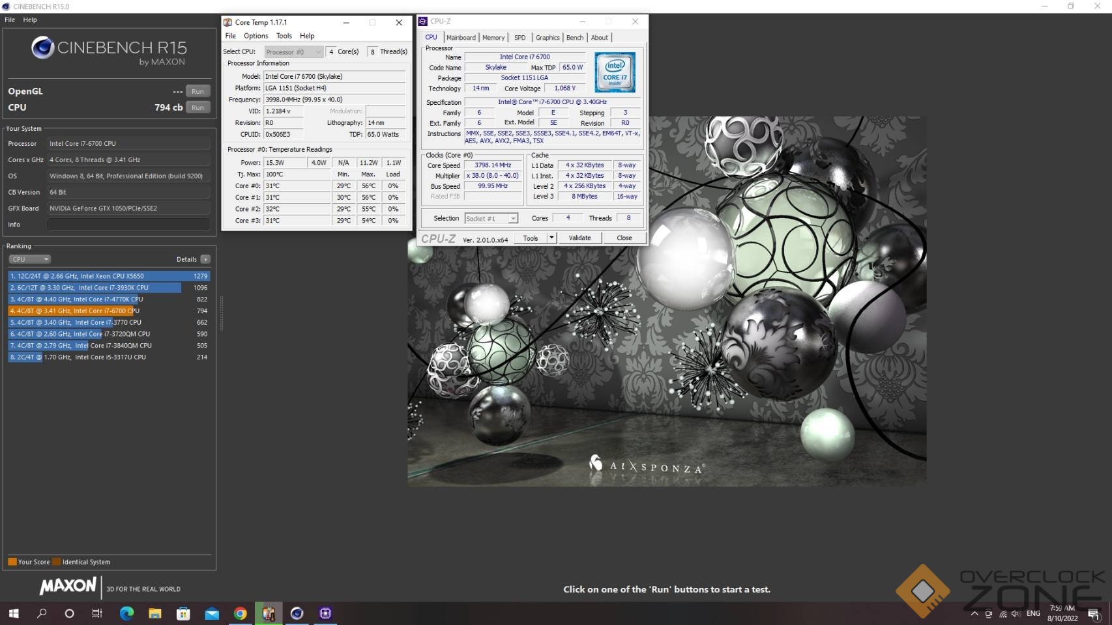This screenshot has height=625, width=1112.
Task: Open Select CPU Processor #0 dropdown
Action: [x=293, y=51]
